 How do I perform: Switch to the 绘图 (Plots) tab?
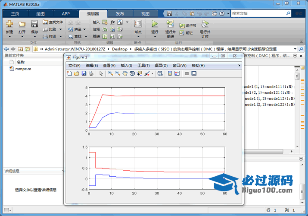[x=40, y=13]
